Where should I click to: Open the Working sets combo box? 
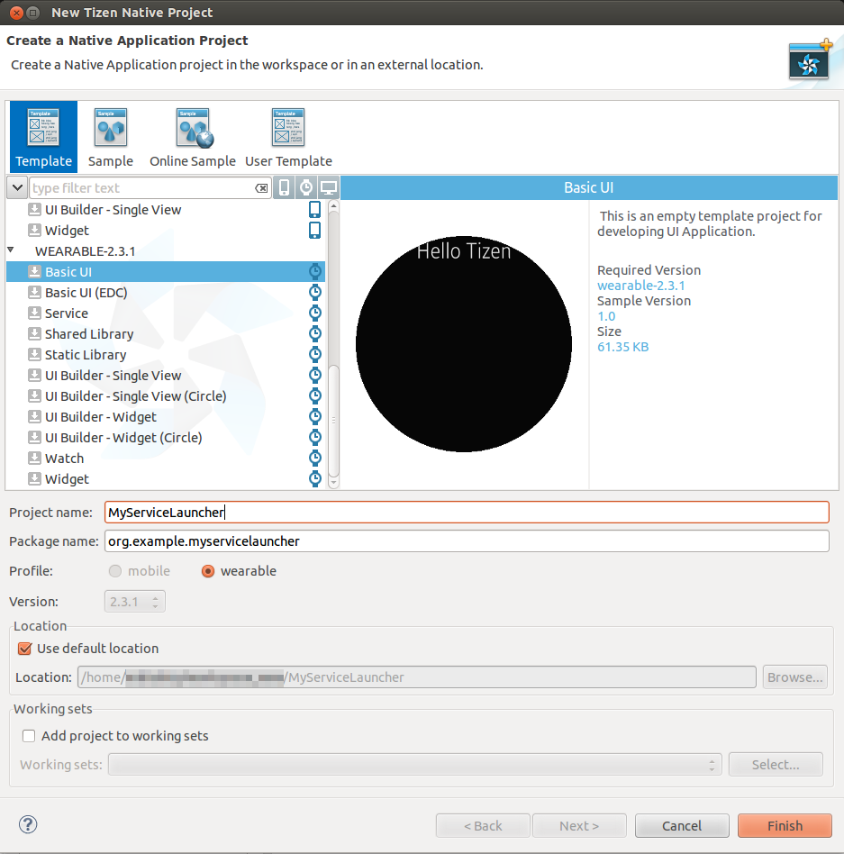pyautogui.click(x=414, y=765)
